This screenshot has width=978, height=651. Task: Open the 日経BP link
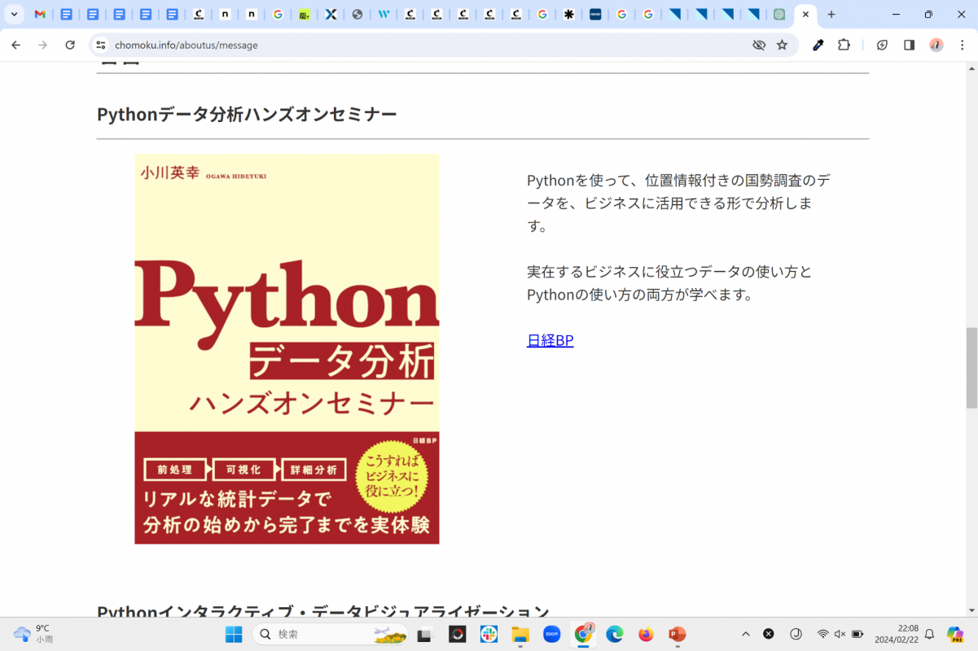click(x=550, y=340)
